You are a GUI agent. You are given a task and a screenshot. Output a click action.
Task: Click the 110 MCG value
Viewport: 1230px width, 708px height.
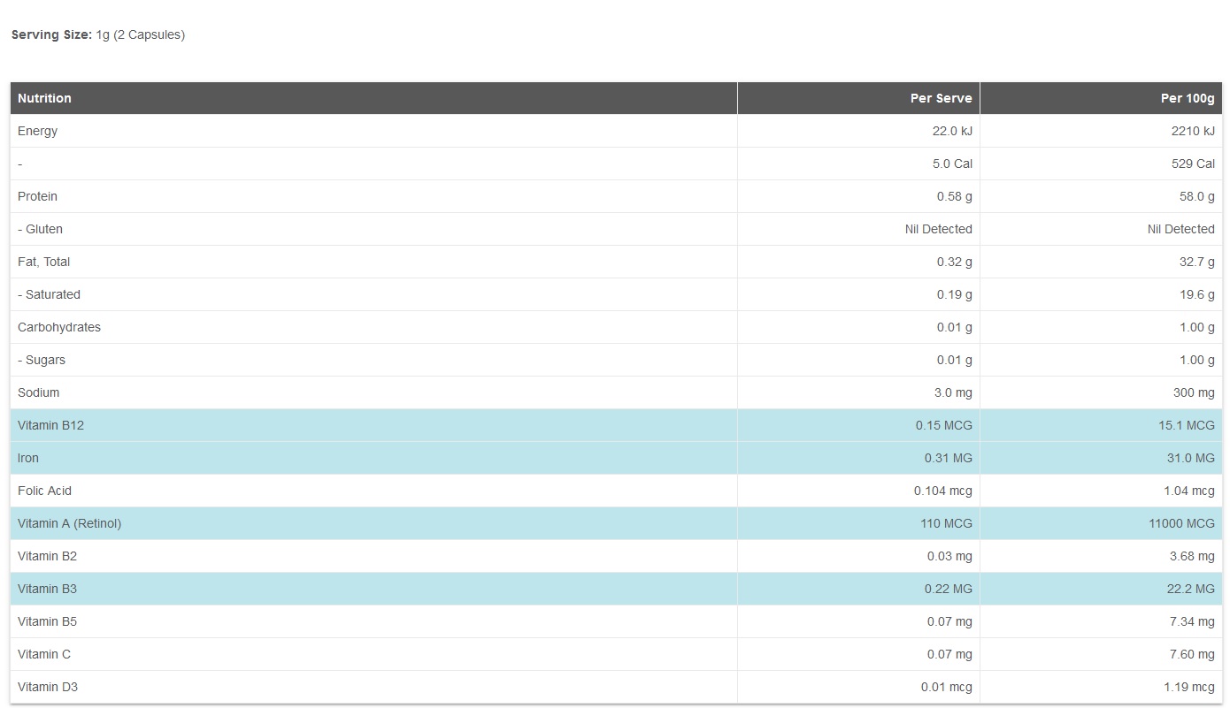pyautogui.click(x=946, y=523)
